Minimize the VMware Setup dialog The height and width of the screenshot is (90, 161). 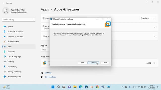tap(97, 19)
